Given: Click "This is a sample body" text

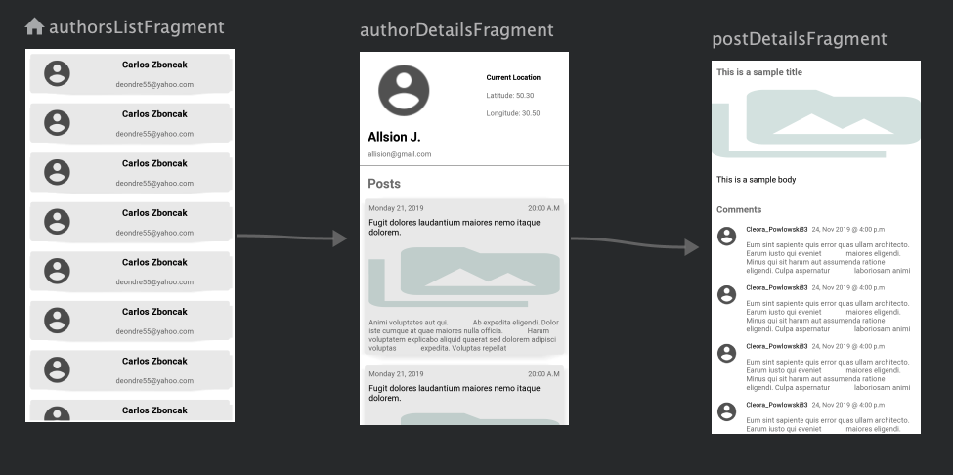Looking at the screenshot, I should [757, 179].
